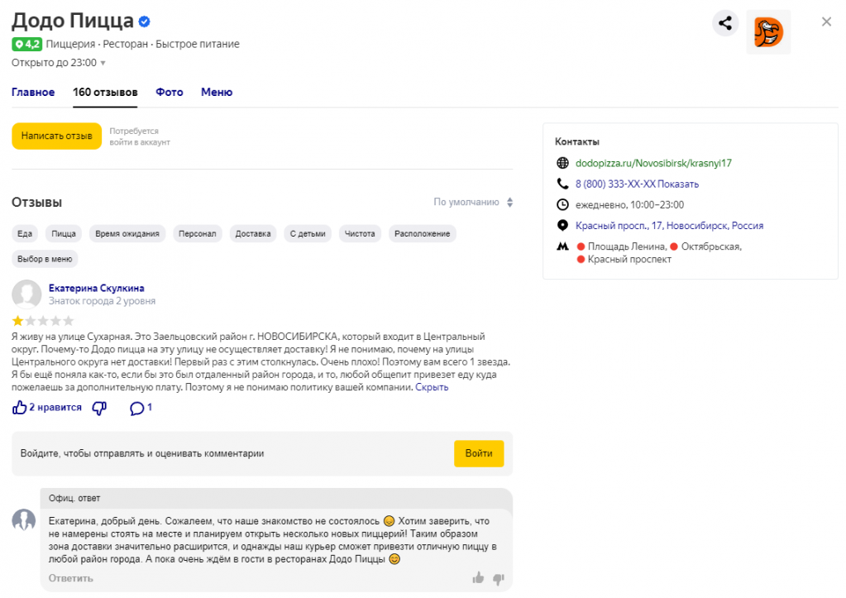Select the Выбор в меню filter chip

tap(45, 259)
